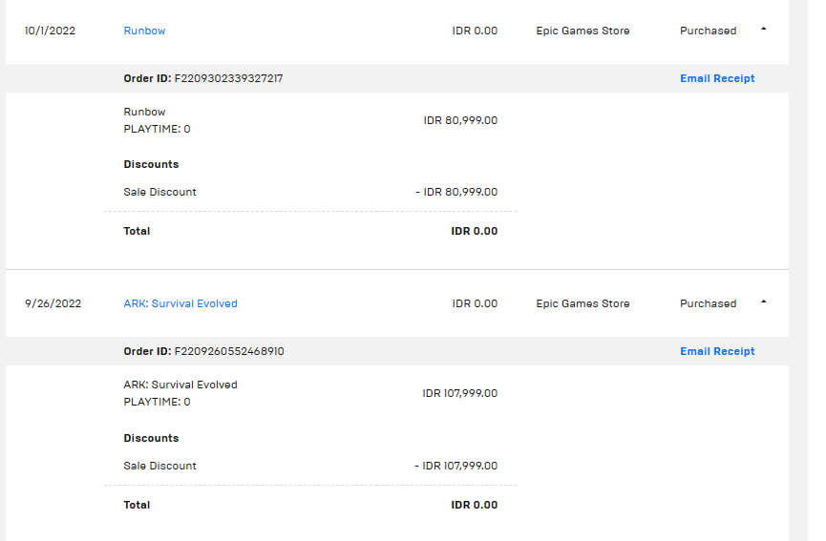This screenshot has height=541, width=826.
Task: Open the ARK: Survival Evolved link
Action: point(180,303)
